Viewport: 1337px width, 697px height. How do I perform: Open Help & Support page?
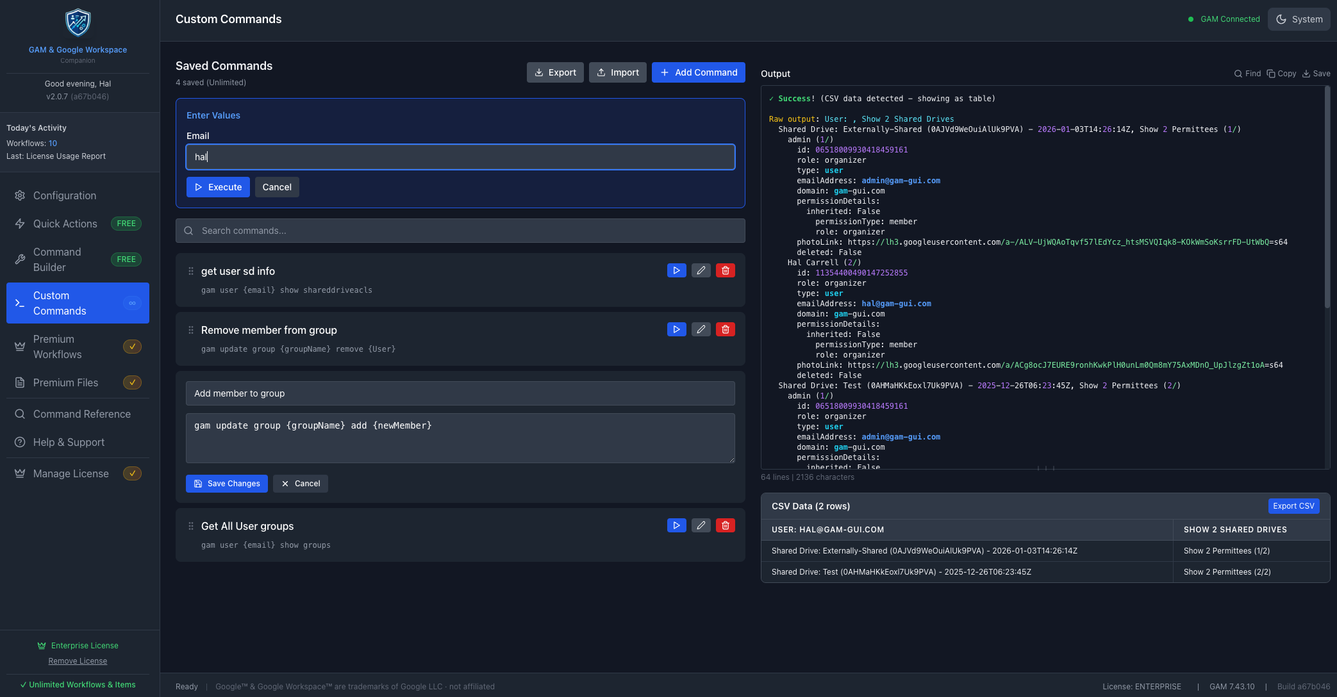(78, 442)
